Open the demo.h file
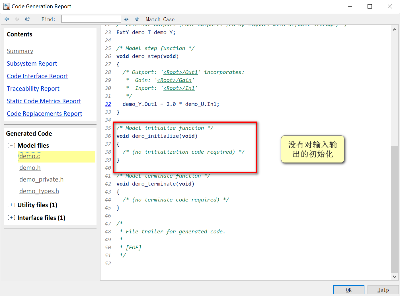Viewport: 400px width, 296px height. (30, 168)
